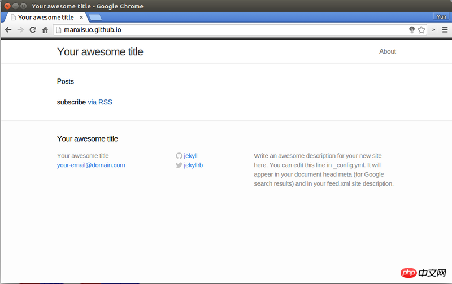Viewport: 452px width, 284px height.
Task: Click the gray footer text 'Your awesome title'
Action: click(83, 156)
